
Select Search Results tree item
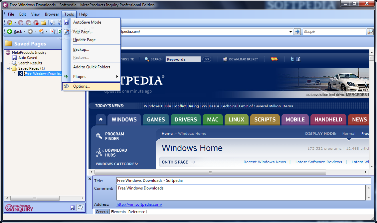point(30,63)
